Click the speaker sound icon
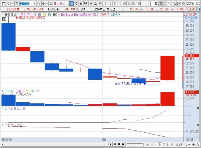Viewport: 201px width, 148px height. (44, 4)
